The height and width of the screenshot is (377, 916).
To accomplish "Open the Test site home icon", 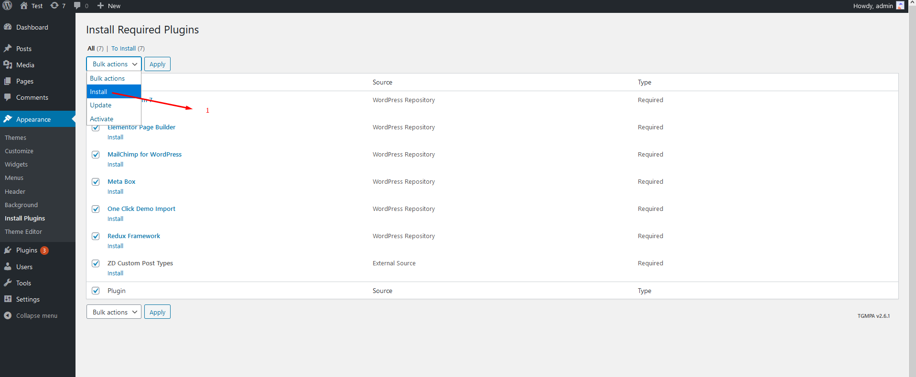I will [24, 6].
